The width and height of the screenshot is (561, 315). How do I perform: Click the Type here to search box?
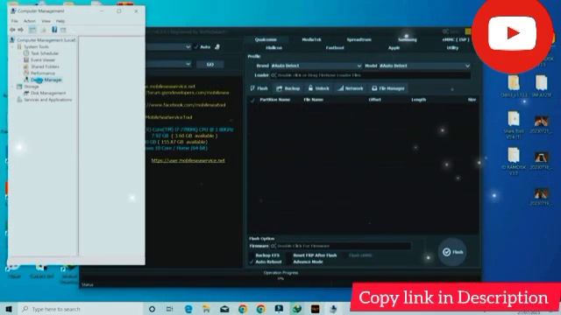pyautogui.click(x=81, y=309)
